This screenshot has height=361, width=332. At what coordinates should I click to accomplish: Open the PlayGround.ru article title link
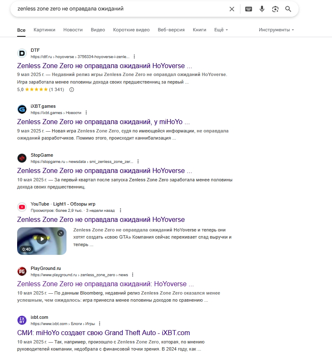105,284
